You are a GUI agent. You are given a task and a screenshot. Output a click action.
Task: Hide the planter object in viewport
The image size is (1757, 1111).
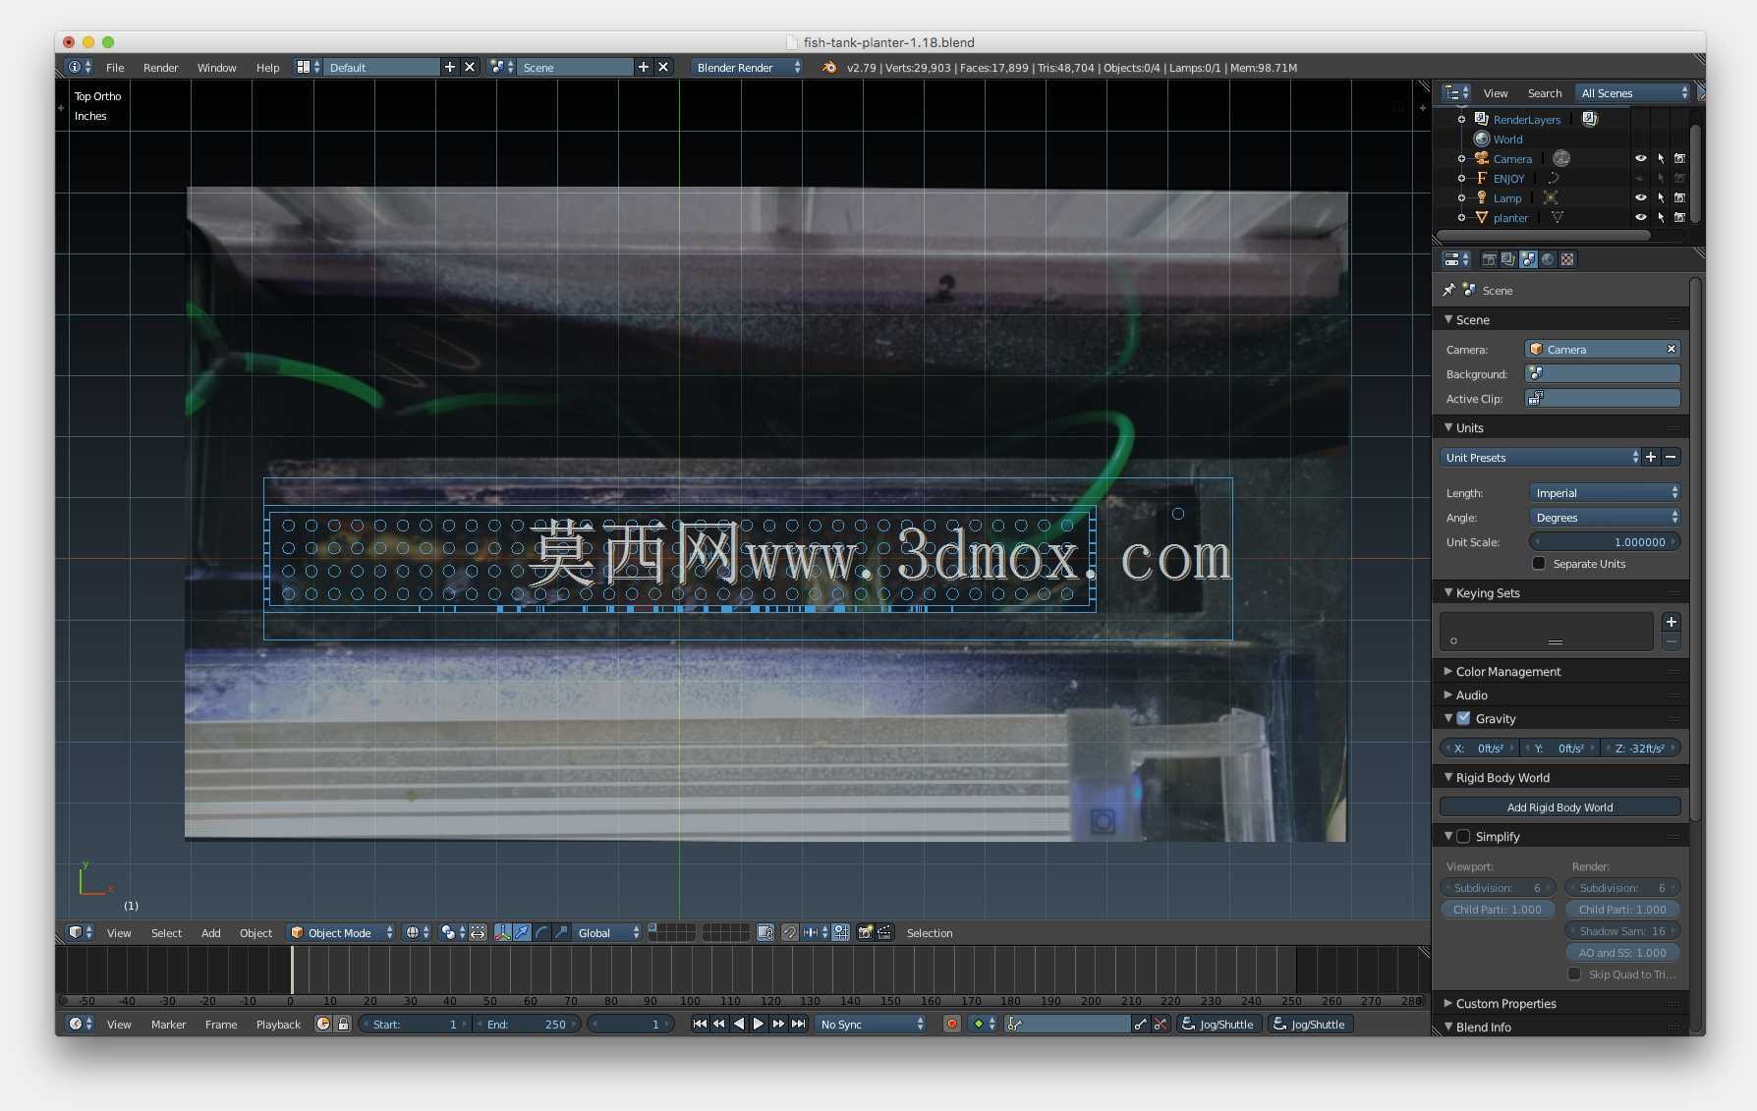tap(1640, 217)
